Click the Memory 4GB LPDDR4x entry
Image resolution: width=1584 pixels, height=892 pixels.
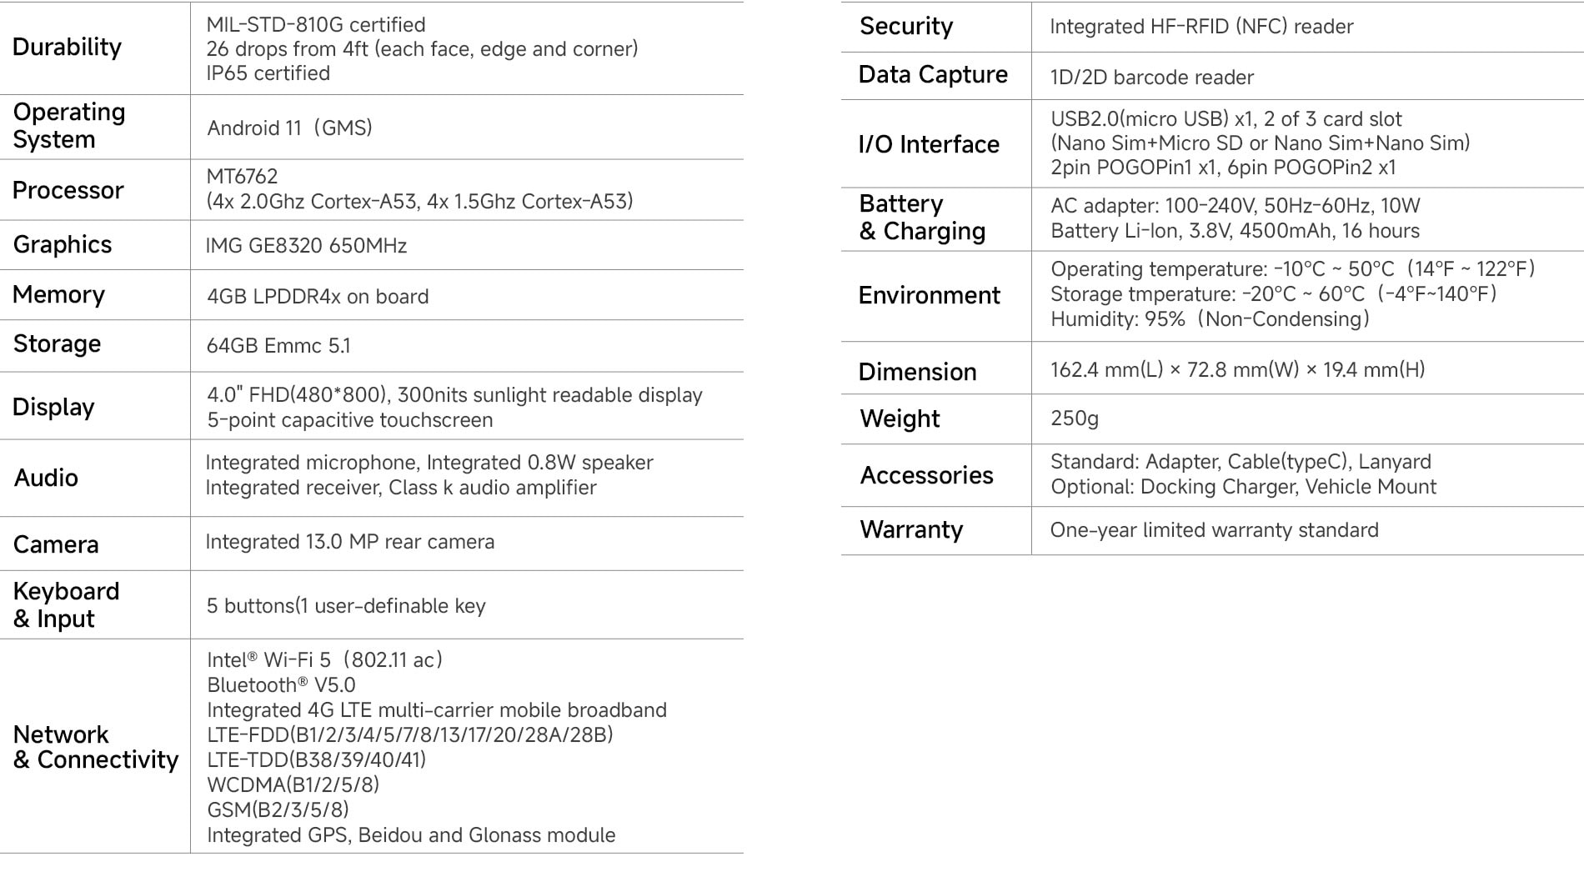[318, 297]
